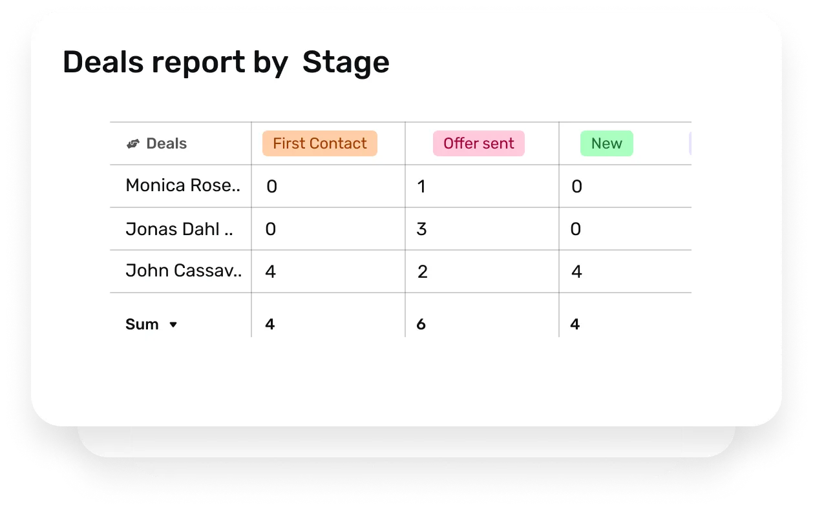Click Jonas Dahl's Offer sent count of 3
The width and height of the screenshot is (813, 509).
[421, 229]
